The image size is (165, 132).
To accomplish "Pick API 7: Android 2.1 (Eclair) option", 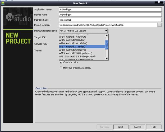I will coord(82,47).
